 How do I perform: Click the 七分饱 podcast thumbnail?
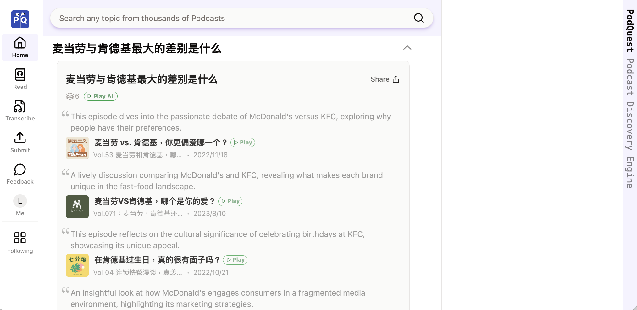[77, 265]
